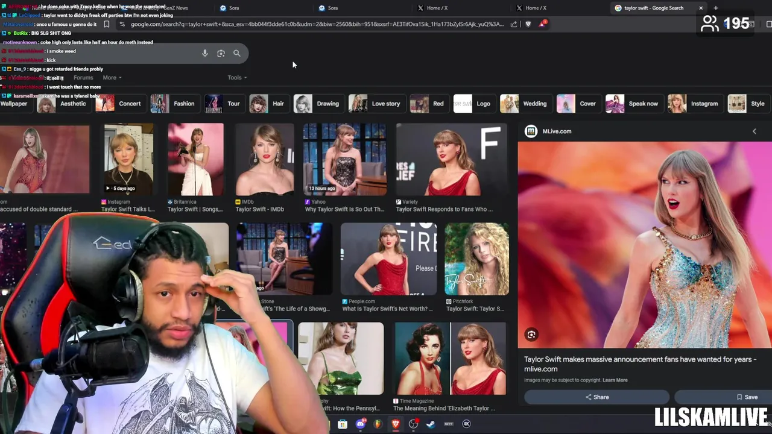Open OBS Studio from the taskbar
Image resolution: width=772 pixels, height=434 pixels.
[x=413, y=424]
